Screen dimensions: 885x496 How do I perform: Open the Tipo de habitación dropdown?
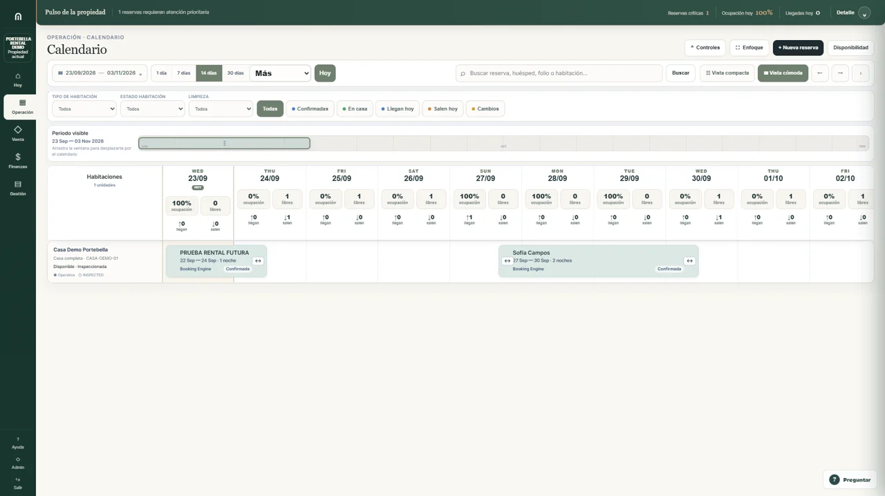click(84, 108)
